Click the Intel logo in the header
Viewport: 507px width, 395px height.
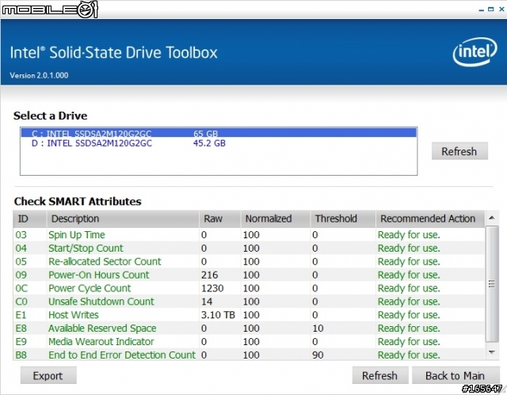(472, 53)
